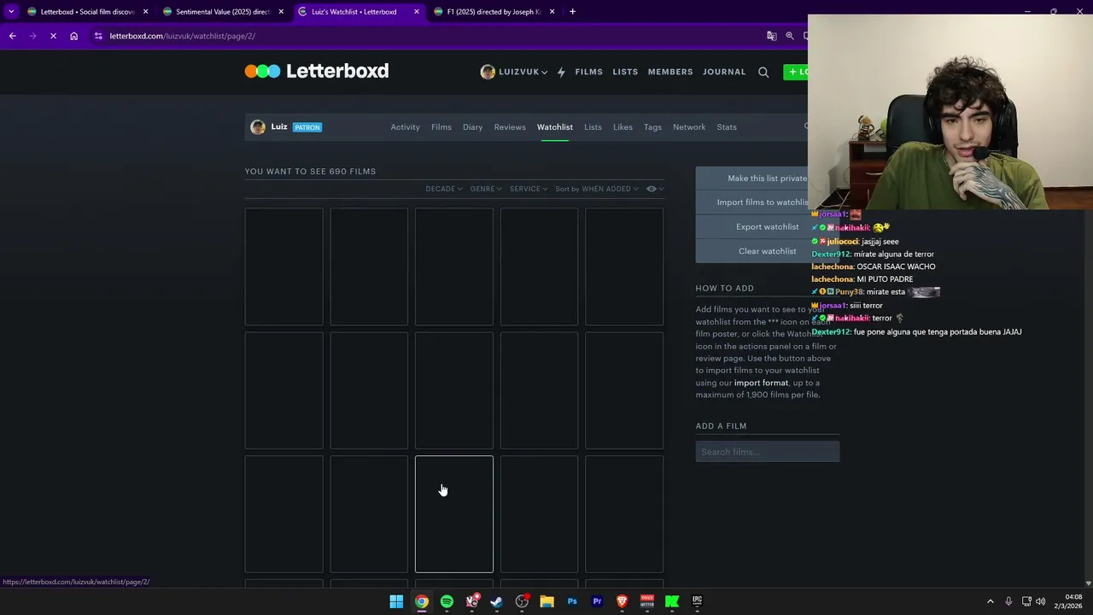The image size is (1093, 615).
Task: Close the Luiz's Watchlist browser tab
Action: coord(417,12)
